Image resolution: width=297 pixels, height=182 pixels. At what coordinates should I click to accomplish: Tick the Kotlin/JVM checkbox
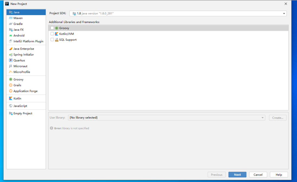pos(52,34)
